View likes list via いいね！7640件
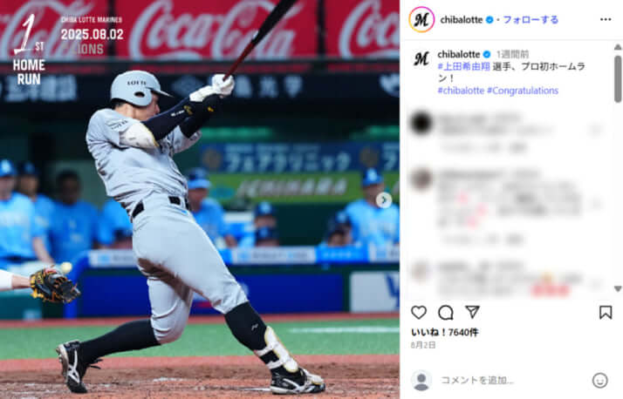This screenshot has width=623, height=399. click(x=444, y=333)
